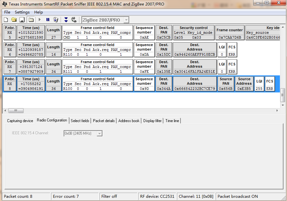Image resolution: width=287 pixels, height=201 pixels.
Task: Open the Help menu
Action: click(x=38, y=12)
